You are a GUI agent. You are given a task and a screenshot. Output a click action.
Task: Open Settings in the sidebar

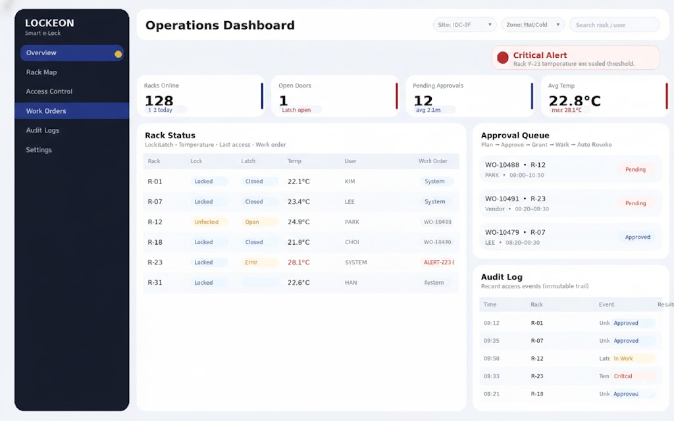point(39,150)
